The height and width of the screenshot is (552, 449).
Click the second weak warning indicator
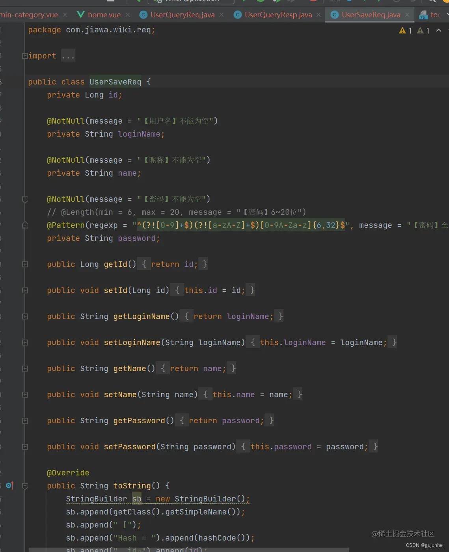[x=423, y=30]
